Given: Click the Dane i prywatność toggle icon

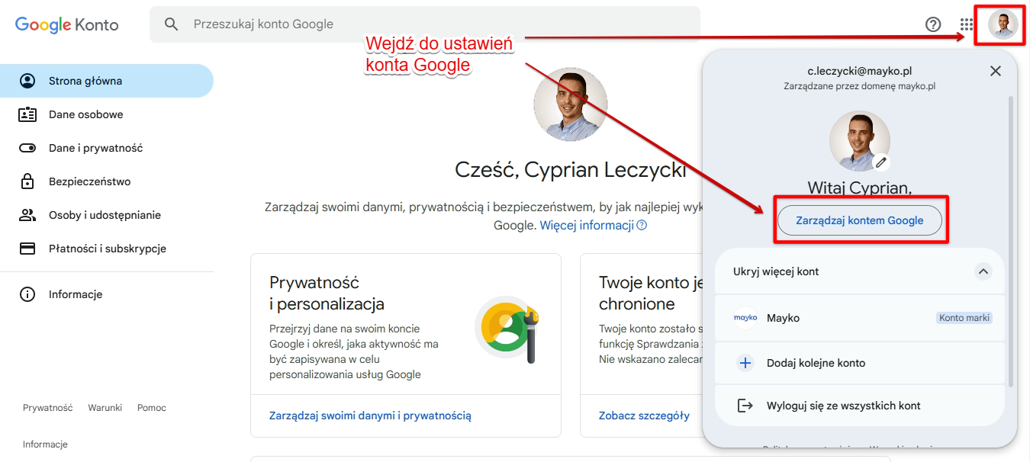Looking at the screenshot, I should point(27,148).
